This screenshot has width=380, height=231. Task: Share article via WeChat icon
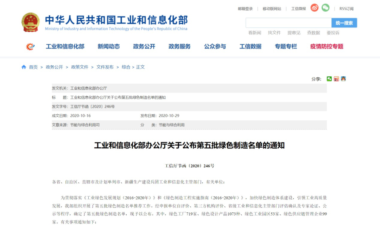pos(329,79)
